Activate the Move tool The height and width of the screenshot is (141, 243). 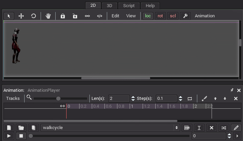(x=21, y=16)
